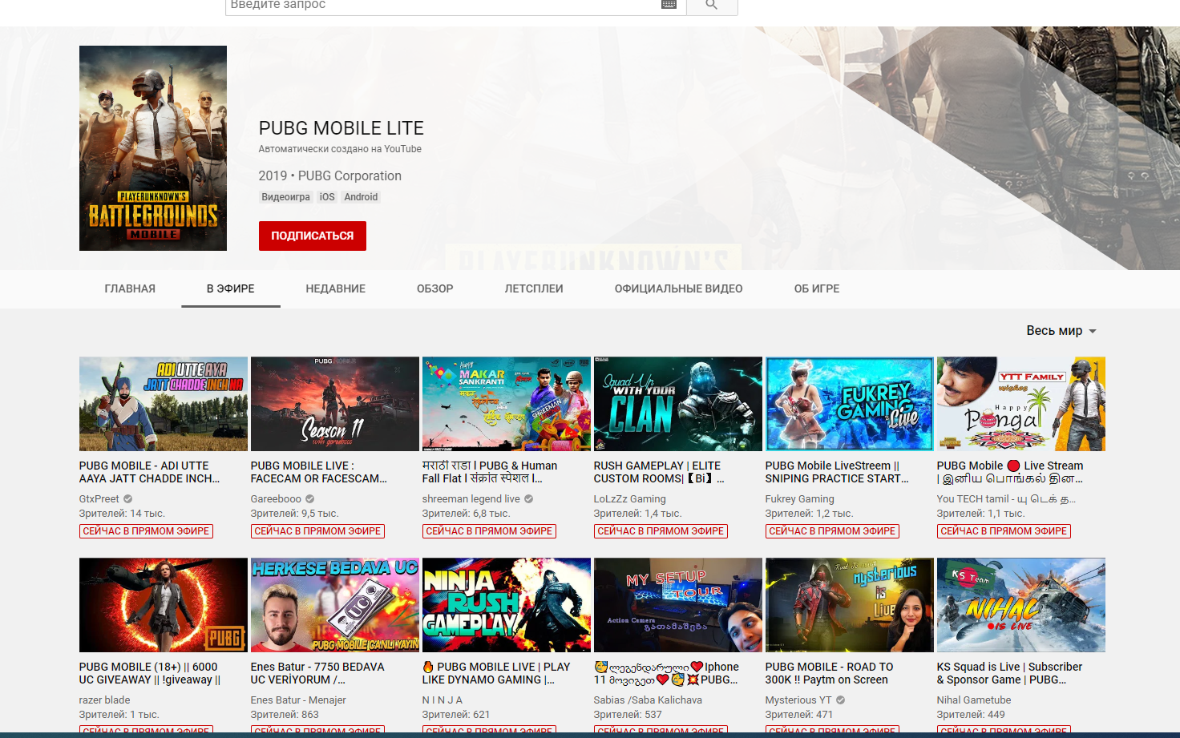
Task: Open the Season 11 stream thumbnail
Action: point(334,404)
